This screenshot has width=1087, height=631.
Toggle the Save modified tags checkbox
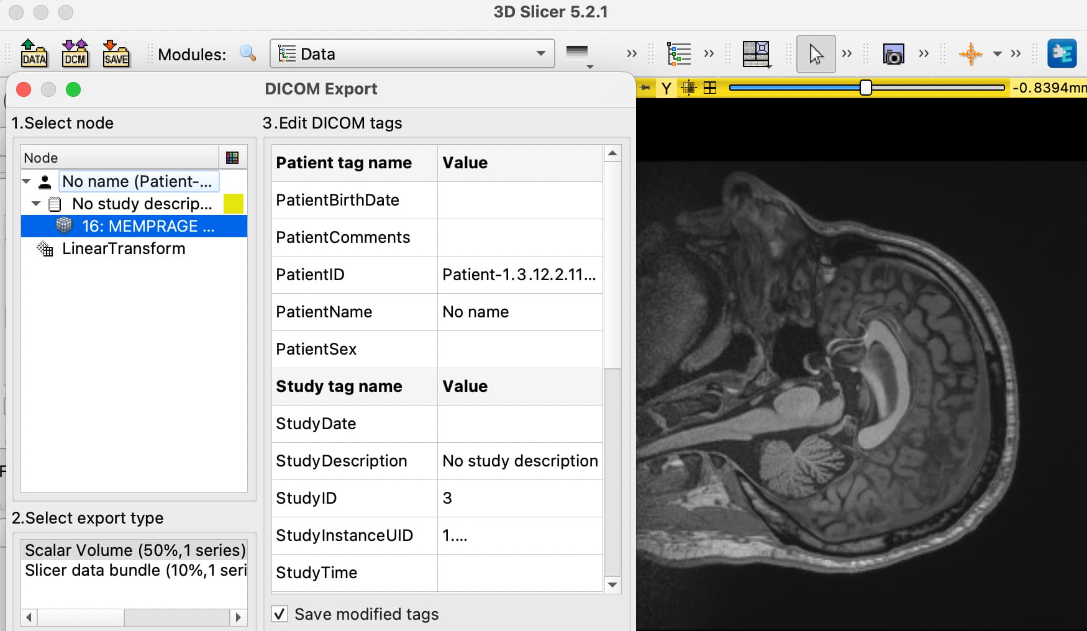pyautogui.click(x=280, y=614)
